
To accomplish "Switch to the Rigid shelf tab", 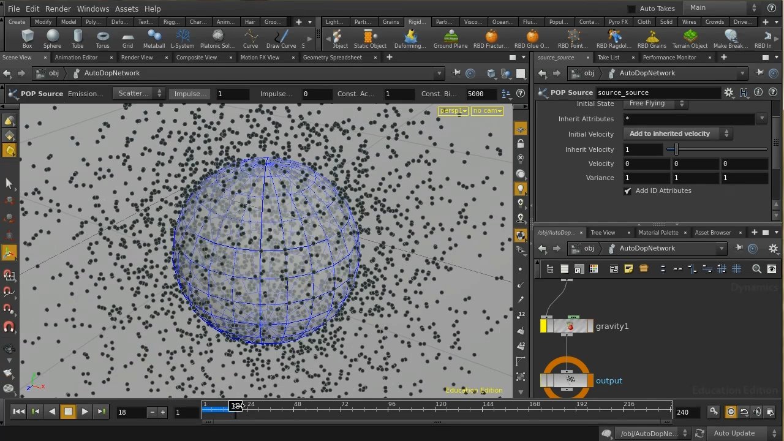I will (x=417, y=21).
